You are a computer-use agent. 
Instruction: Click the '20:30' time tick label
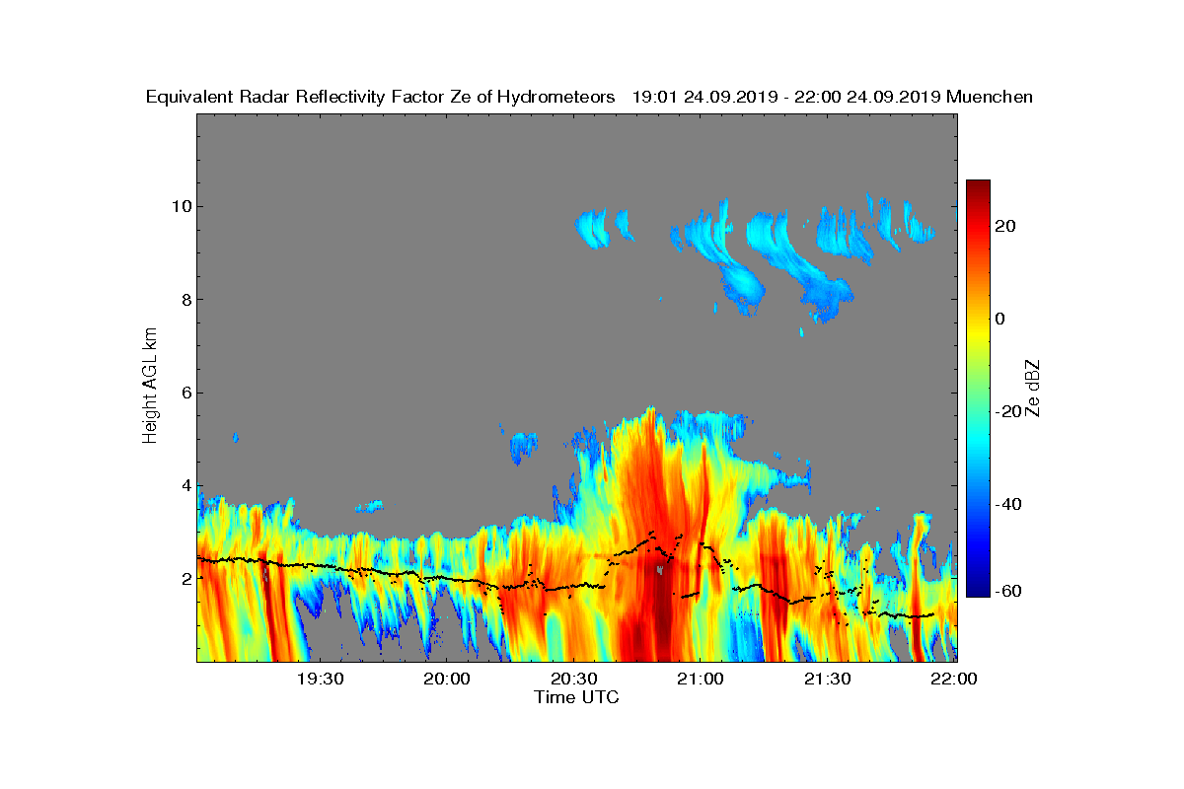pyautogui.click(x=574, y=679)
